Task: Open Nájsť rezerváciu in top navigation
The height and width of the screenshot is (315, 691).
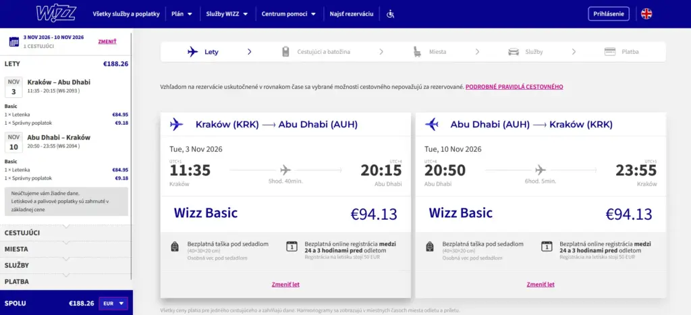Action: (352, 14)
